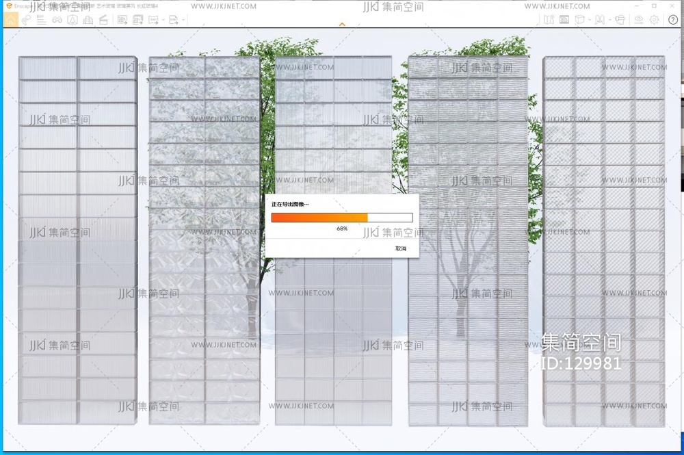Expand the panorama export dropdown arrow

(x=165, y=21)
